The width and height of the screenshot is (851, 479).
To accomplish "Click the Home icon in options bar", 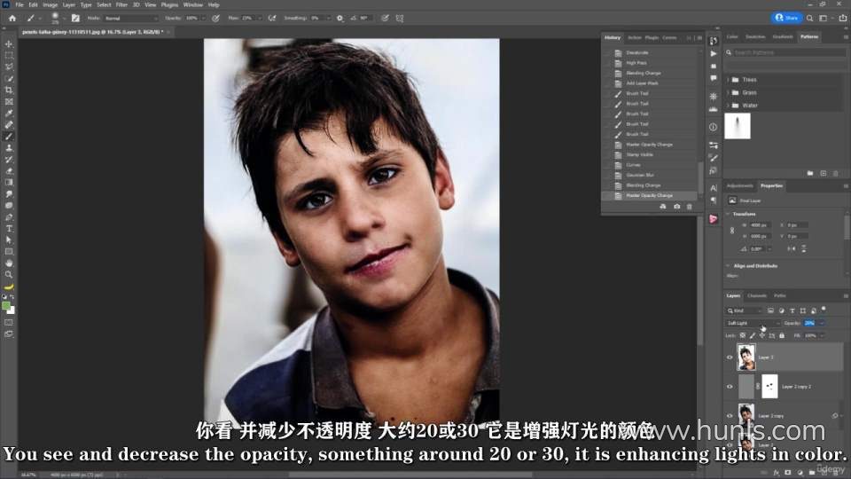I will pos(12,18).
